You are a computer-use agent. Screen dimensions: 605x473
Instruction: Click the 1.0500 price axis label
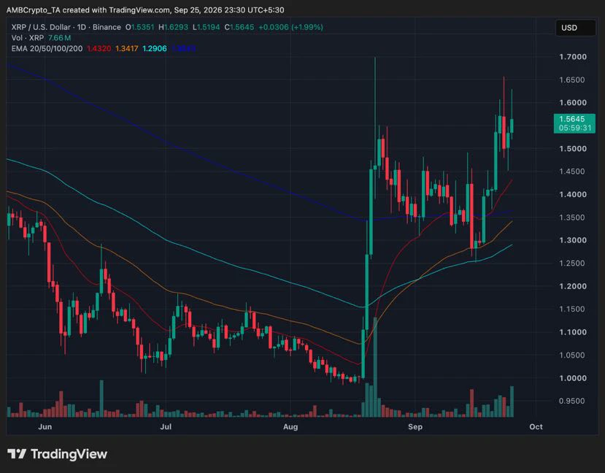coord(573,355)
